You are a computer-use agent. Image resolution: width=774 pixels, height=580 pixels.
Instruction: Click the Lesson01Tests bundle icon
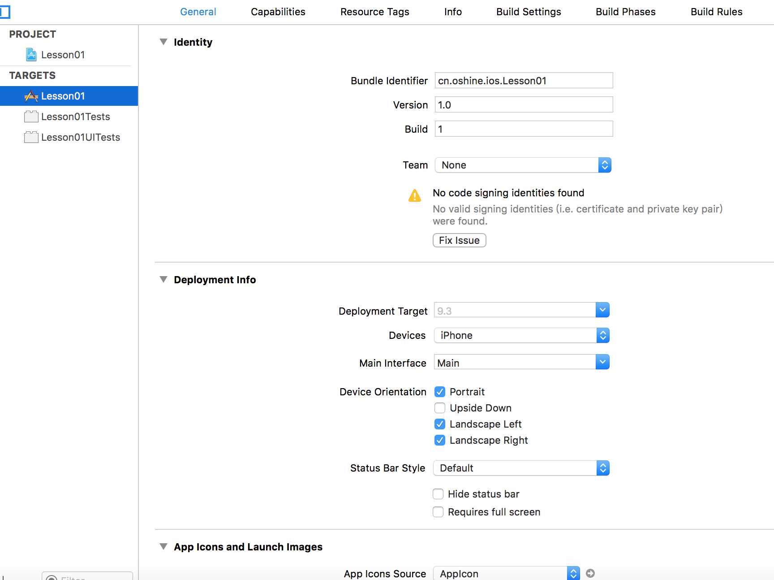[x=31, y=117]
